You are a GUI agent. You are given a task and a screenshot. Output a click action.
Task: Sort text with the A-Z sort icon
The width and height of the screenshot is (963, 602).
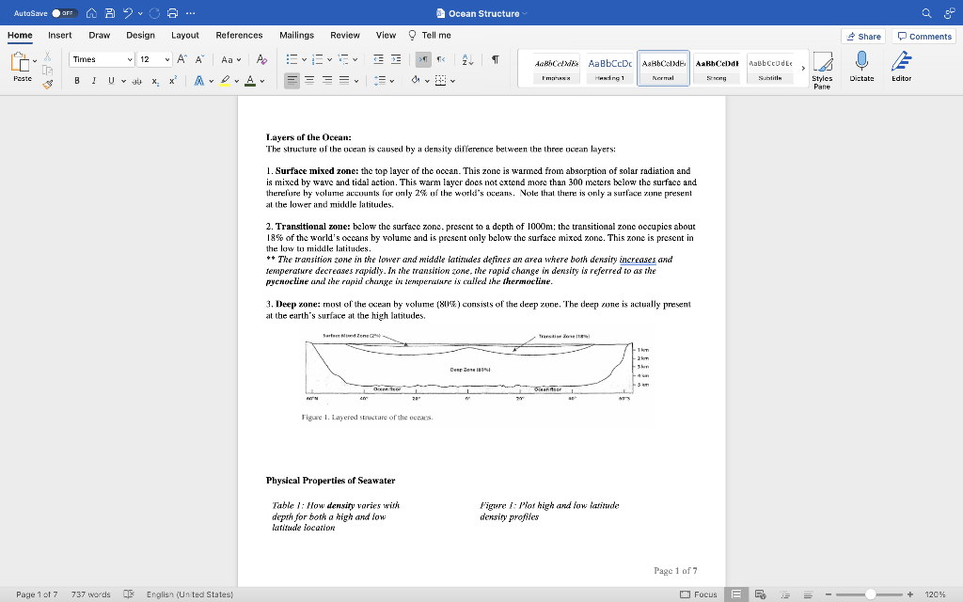(x=467, y=59)
